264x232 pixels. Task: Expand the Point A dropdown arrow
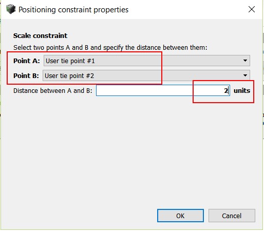[245, 61]
